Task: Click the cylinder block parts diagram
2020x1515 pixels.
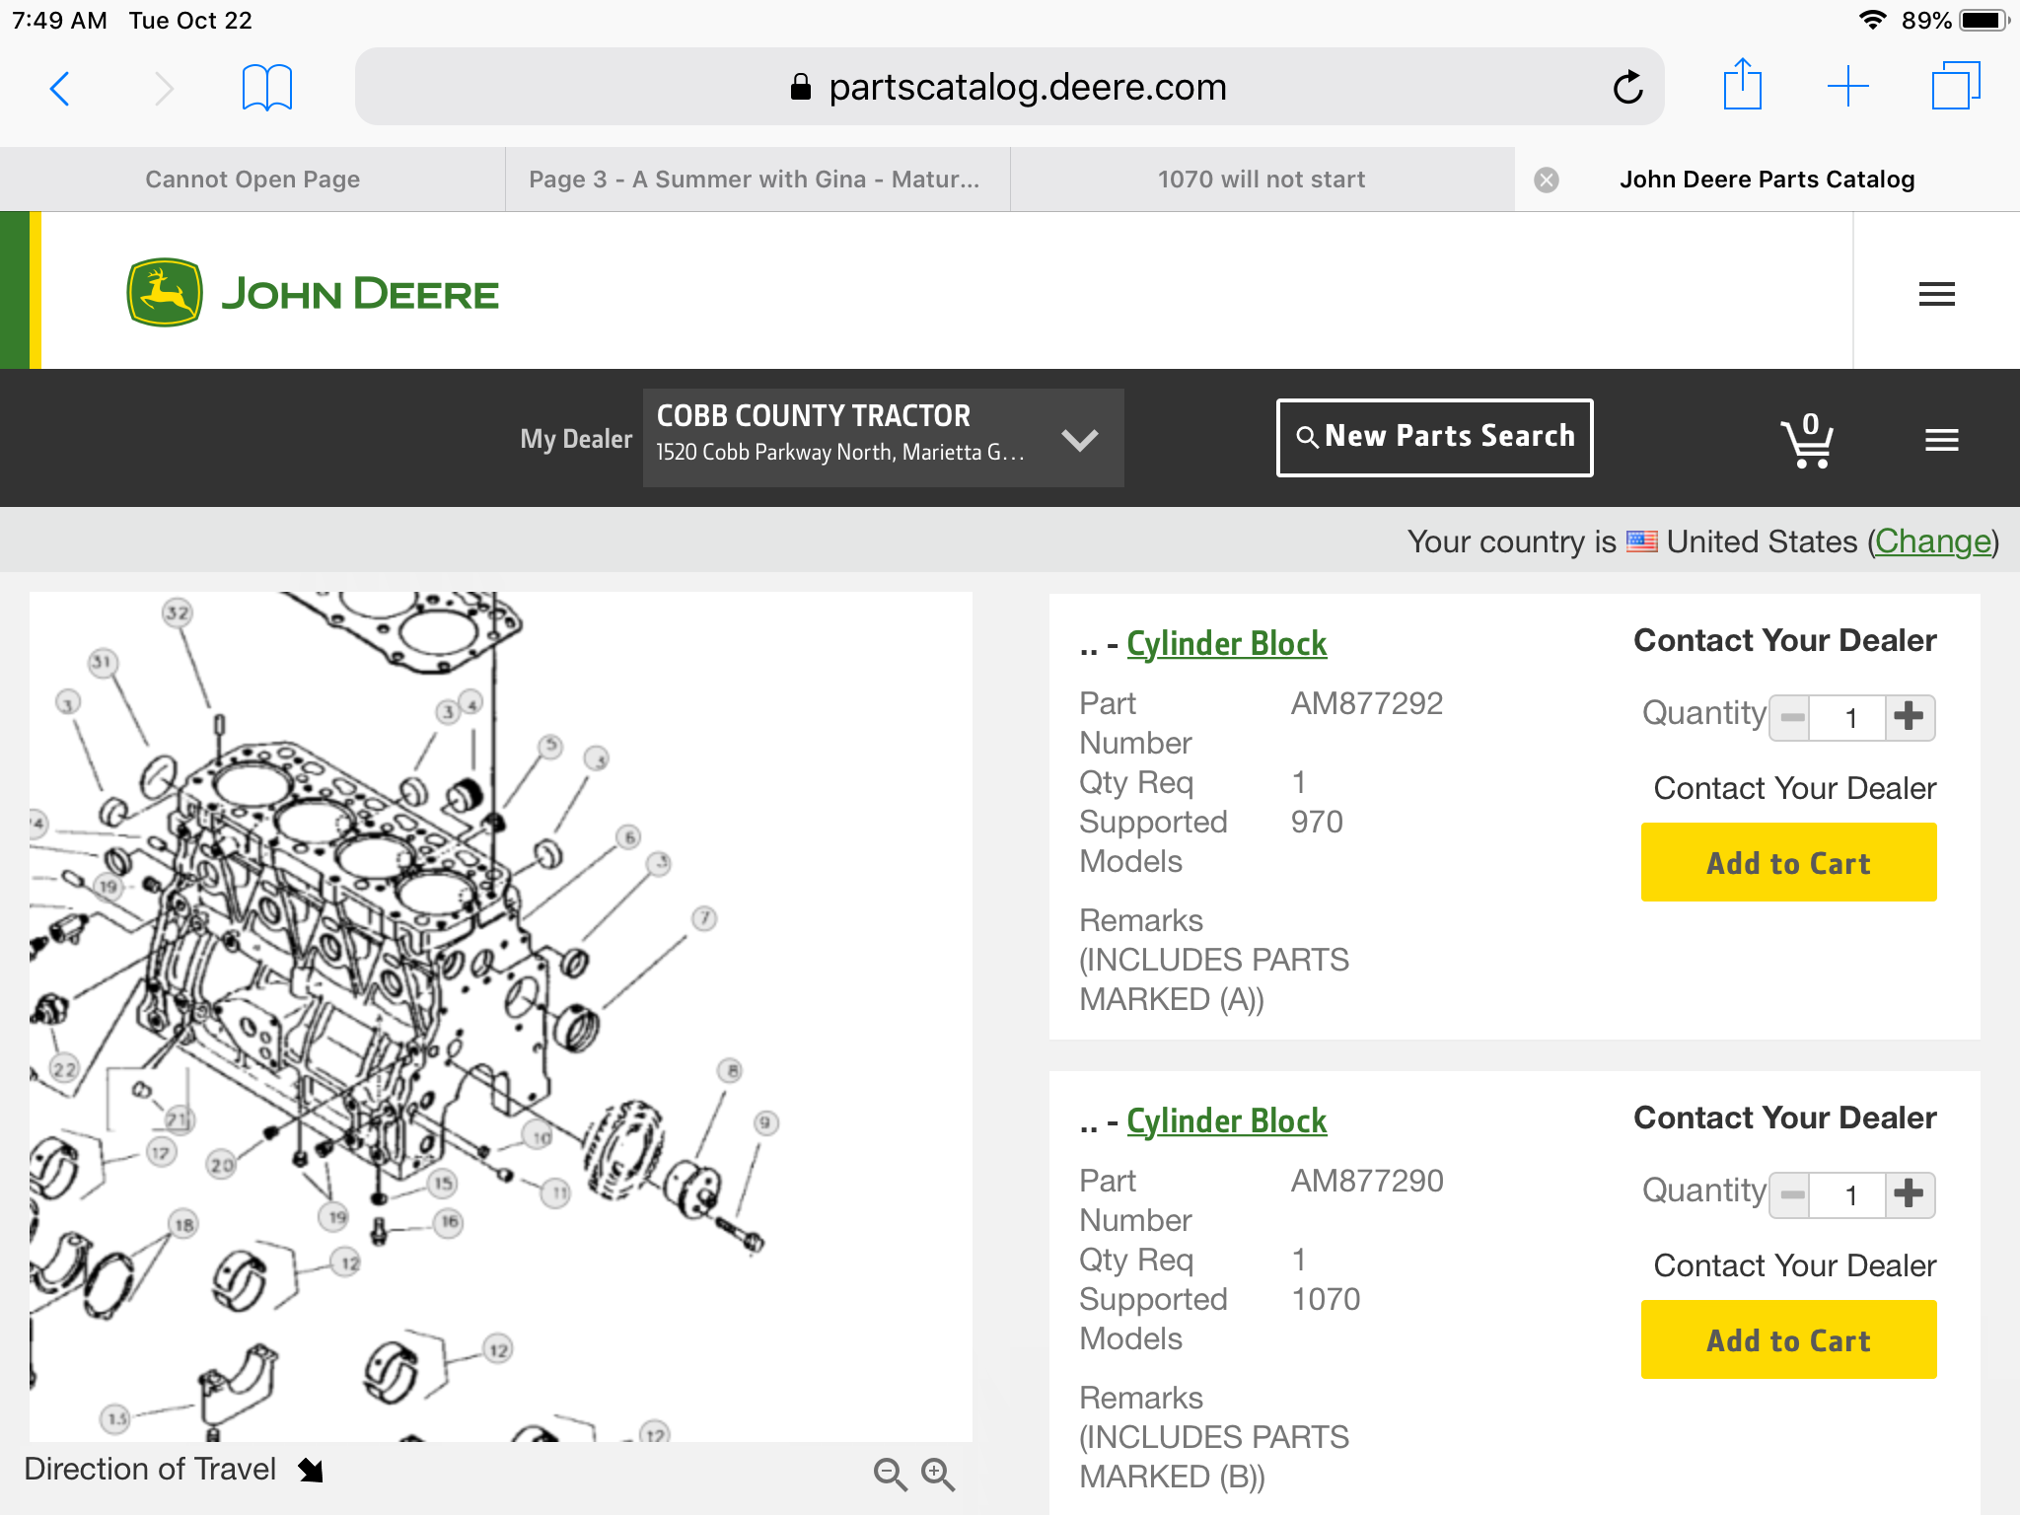Action: click(x=500, y=1016)
